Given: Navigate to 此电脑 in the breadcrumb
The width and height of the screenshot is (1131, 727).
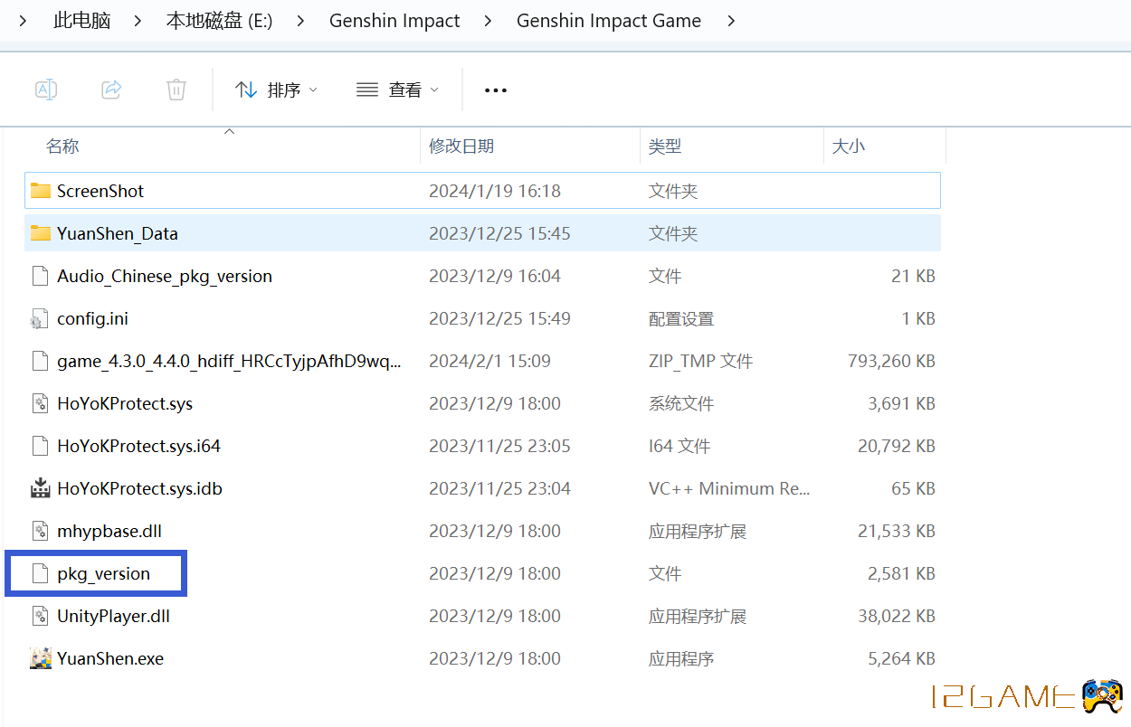Looking at the screenshot, I should pyautogui.click(x=82, y=21).
